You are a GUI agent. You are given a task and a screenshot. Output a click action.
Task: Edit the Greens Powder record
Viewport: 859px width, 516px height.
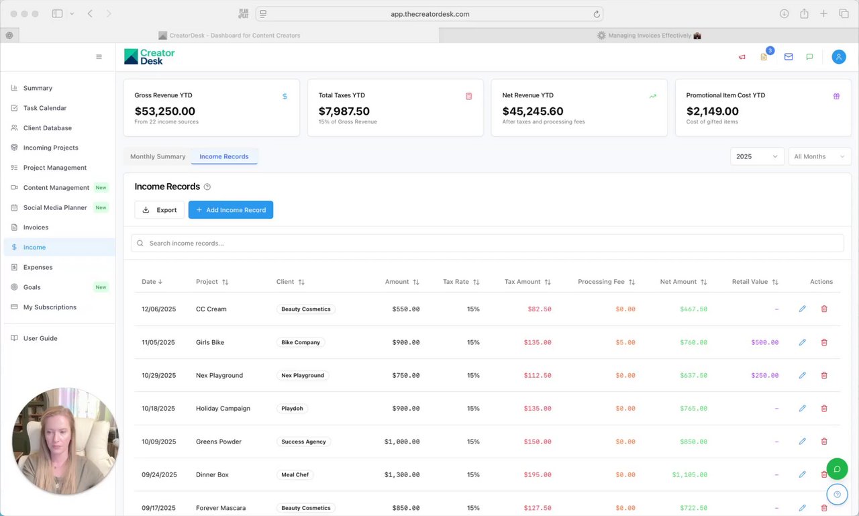(x=802, y=442)
